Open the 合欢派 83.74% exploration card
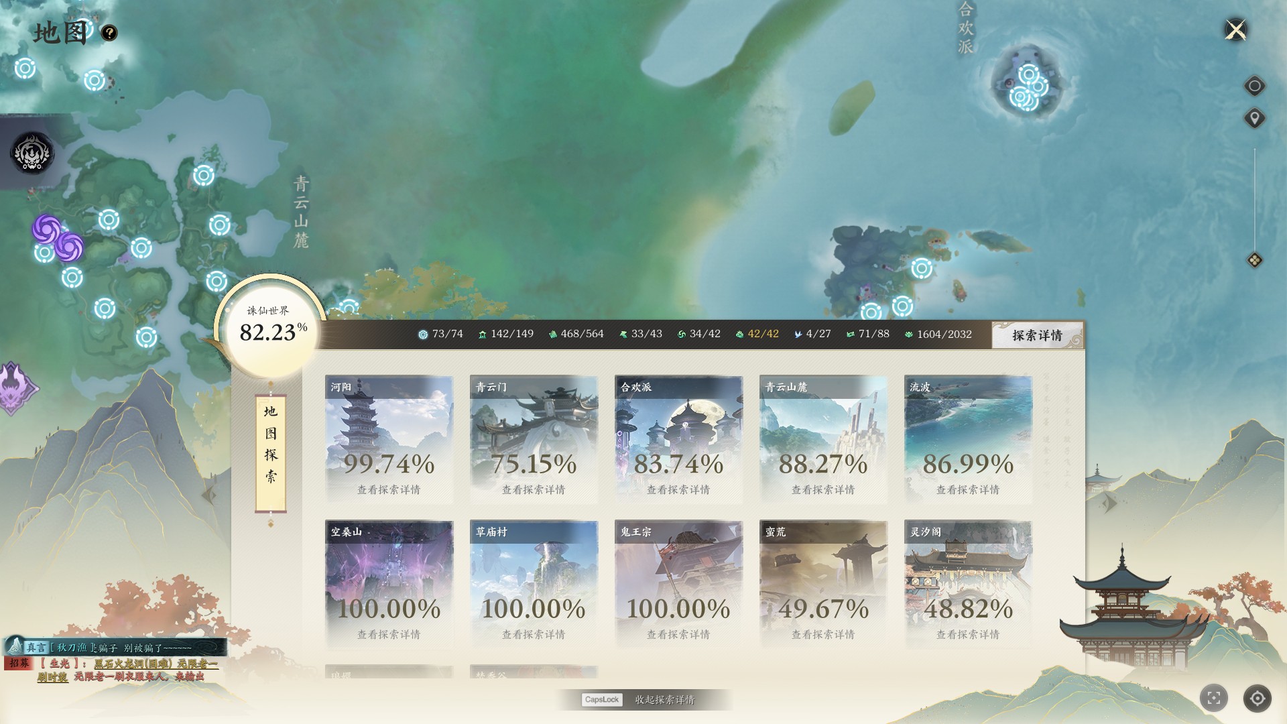Viewport: 1287px width, 724px height. [x=679, y=440]
